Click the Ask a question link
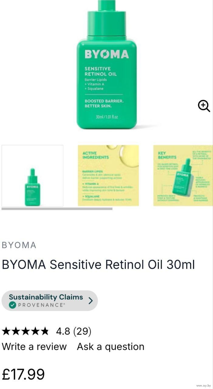The width and height of the screenshot is (213, 389). (111, 346)
